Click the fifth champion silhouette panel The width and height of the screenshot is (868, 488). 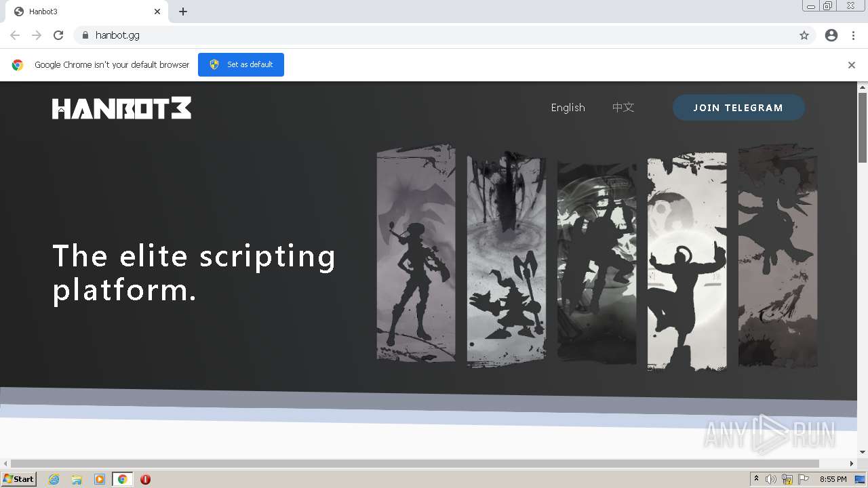click(778, 256)
